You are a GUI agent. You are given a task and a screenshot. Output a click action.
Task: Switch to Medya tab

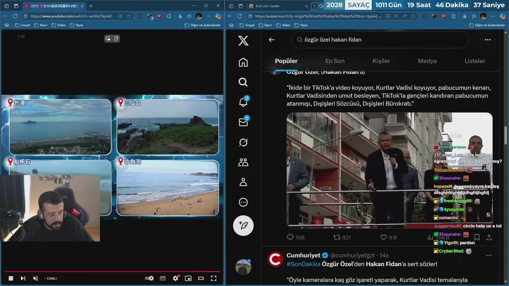[427, 61]
